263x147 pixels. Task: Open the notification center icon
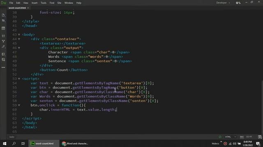(258, 143)
